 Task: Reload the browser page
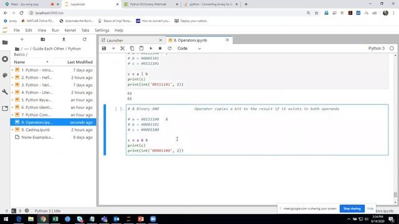click(21, 13)
